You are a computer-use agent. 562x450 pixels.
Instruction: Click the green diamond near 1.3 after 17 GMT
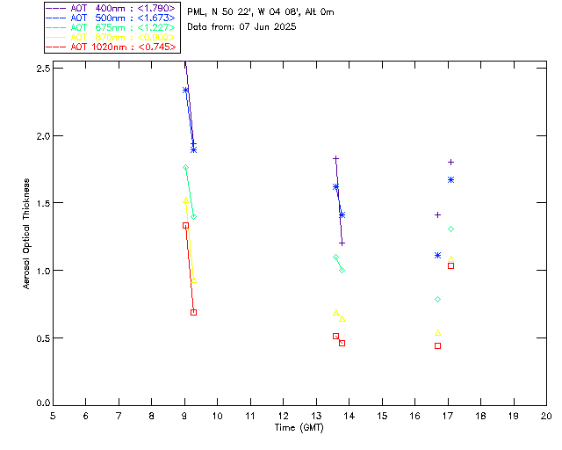pos(450,229)
